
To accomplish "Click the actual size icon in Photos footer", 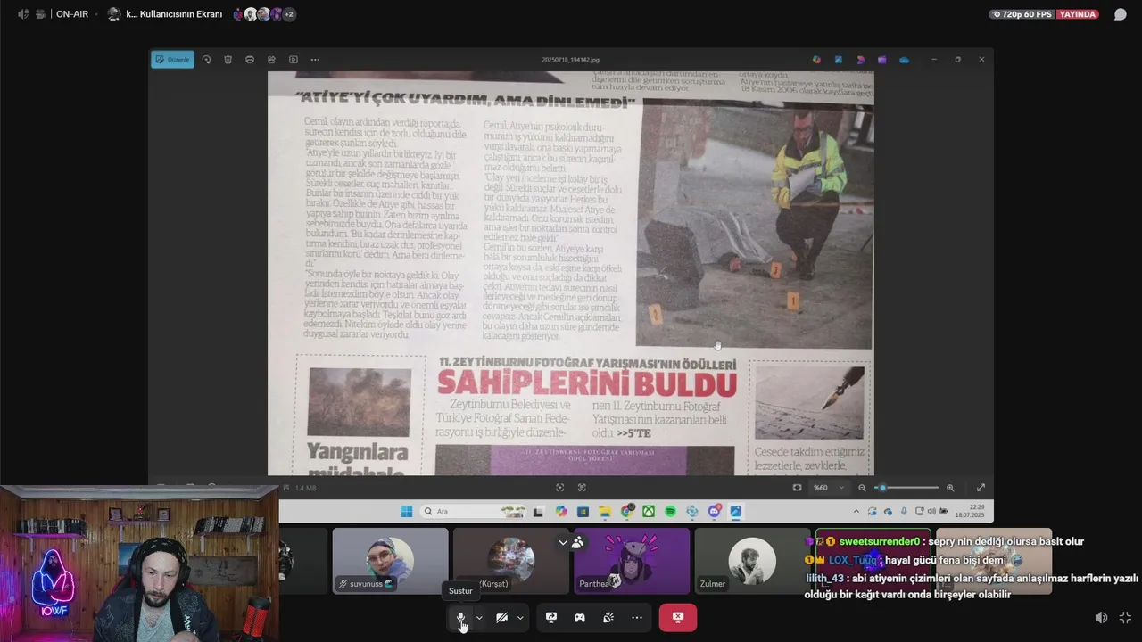I will tap(582, 488).
